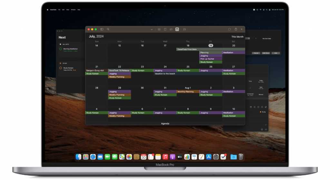Click the Agenda bar at calendar bottom

point(165,123)
